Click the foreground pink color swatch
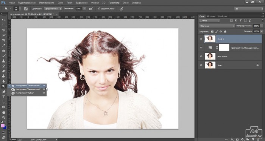The height and width of the screenshot is (141, 265). (2, 126)
